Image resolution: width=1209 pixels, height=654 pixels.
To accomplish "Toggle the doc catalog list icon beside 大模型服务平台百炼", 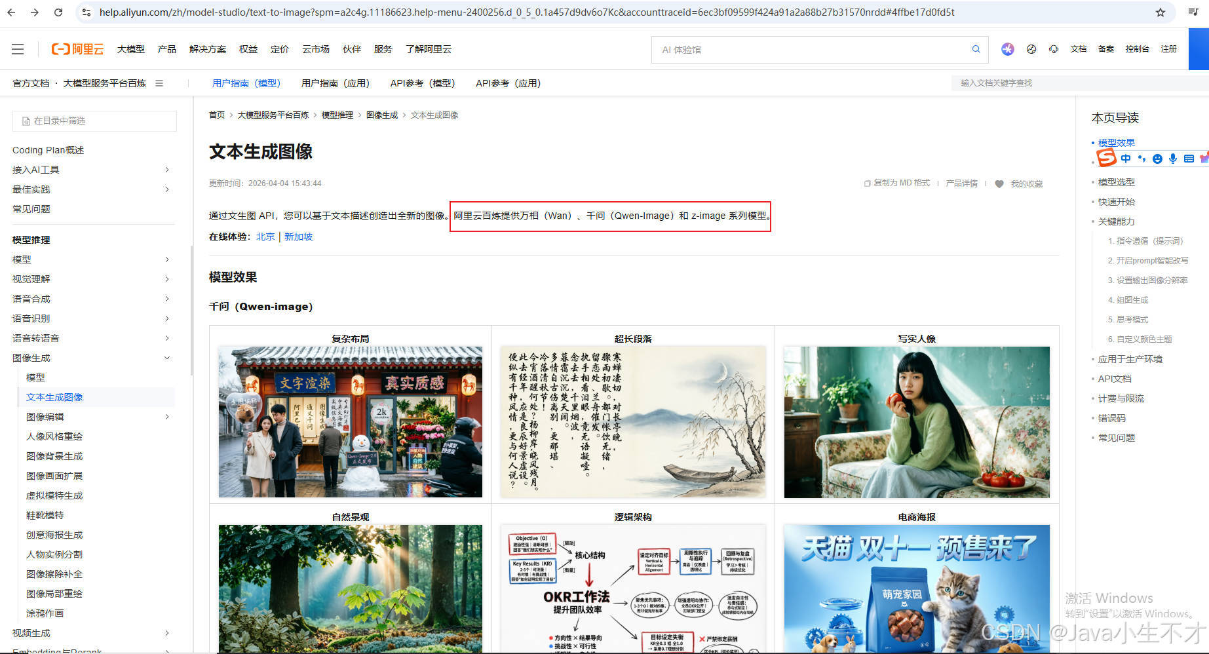I will pos(159,83).
